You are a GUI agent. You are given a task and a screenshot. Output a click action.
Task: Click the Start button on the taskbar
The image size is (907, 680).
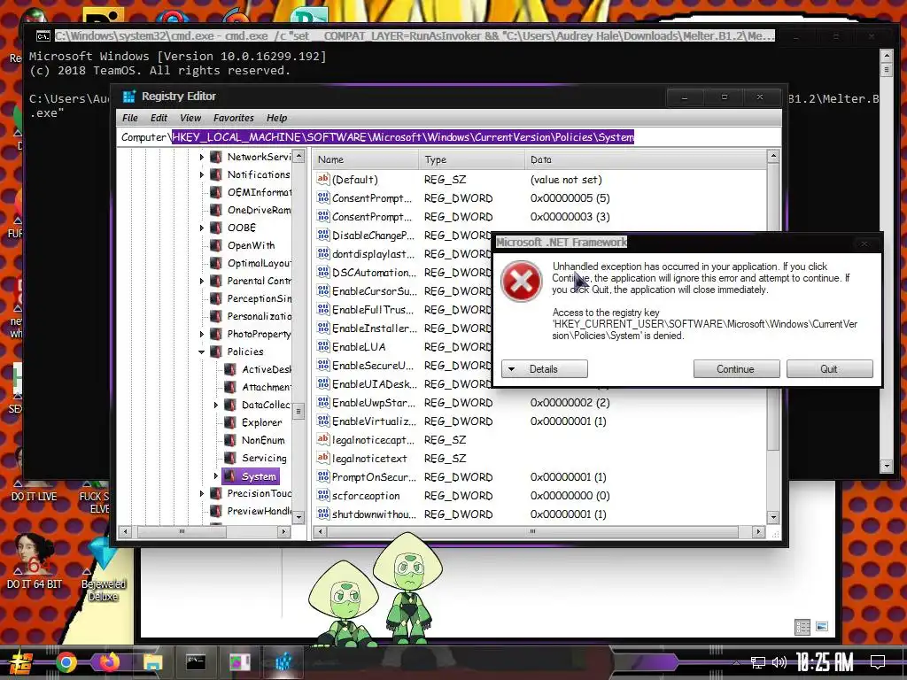tap(21, 663)
